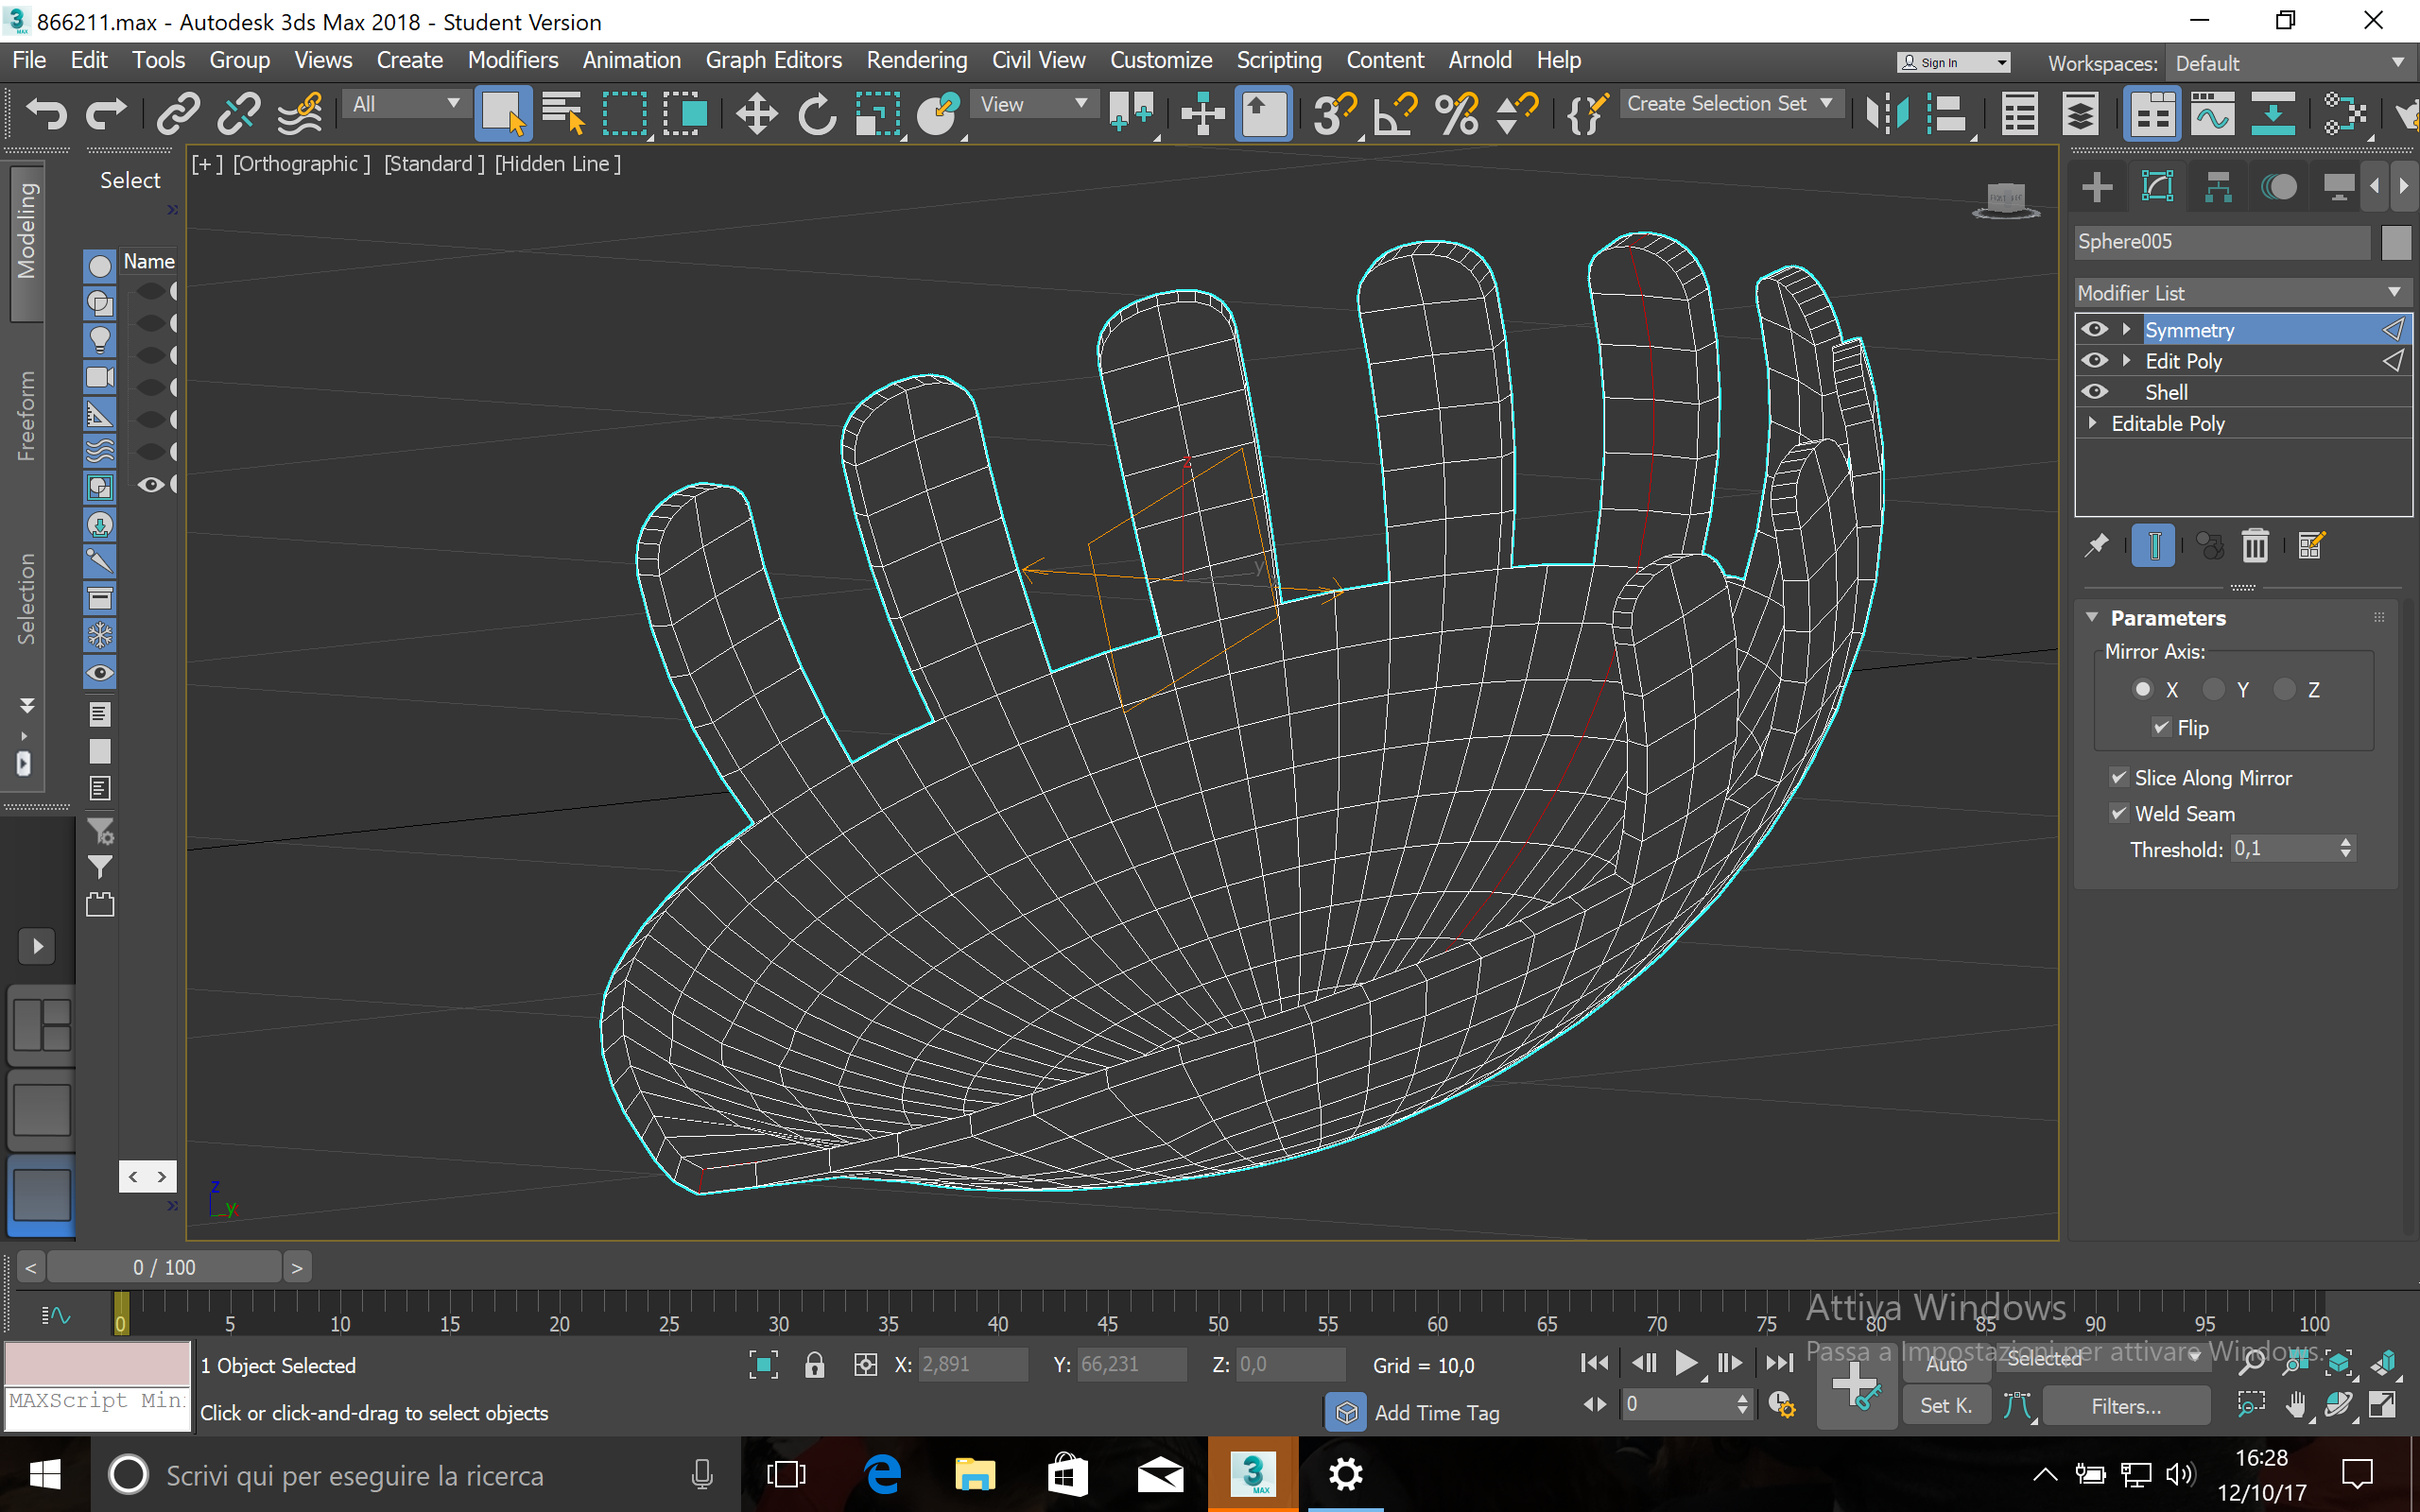The image size is (2420, 1512).
Task: Click the Filters... button
Action: coord(2125,1406)
